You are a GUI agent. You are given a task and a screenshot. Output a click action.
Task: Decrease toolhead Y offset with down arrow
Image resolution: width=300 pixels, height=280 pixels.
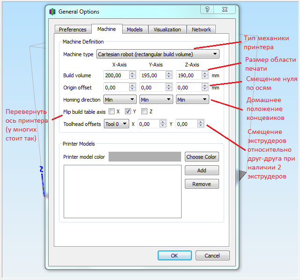201,126
